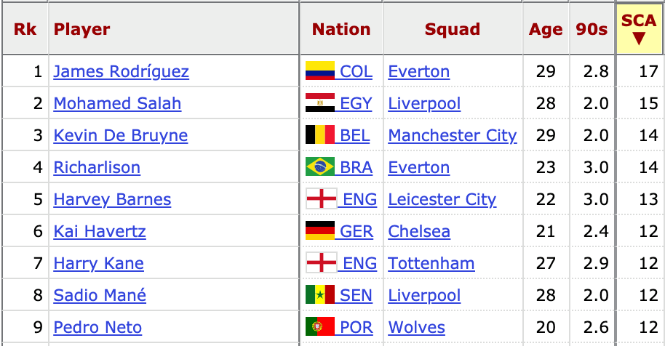Click the Belgium flag icon
The image size is (665, 346).
[x=320, y=134]
